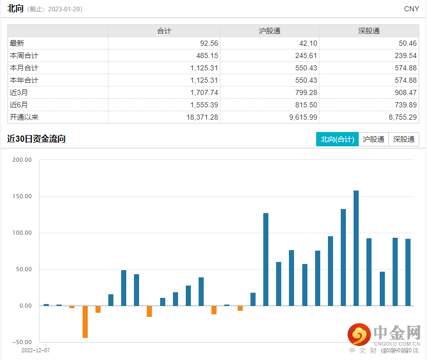Viewport: 428px width, 360px height.
Task: Select the 本周合计 row label
Action: click(x=24, y=55)
